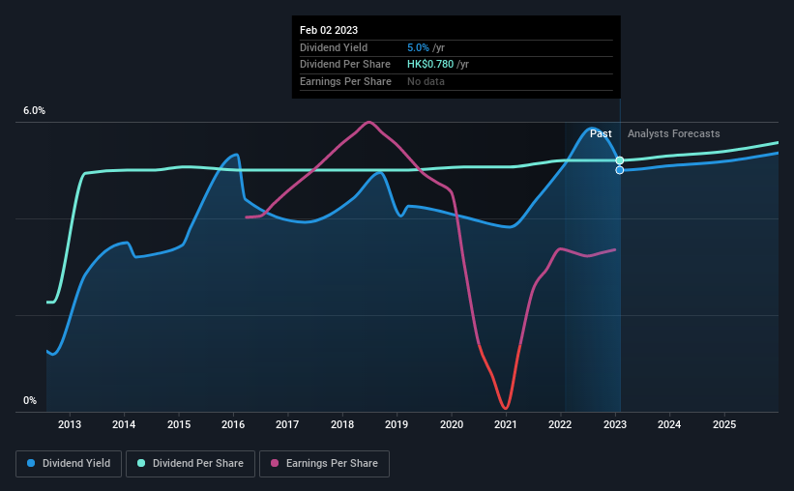Click the 'Past' region label

[601, 133]
